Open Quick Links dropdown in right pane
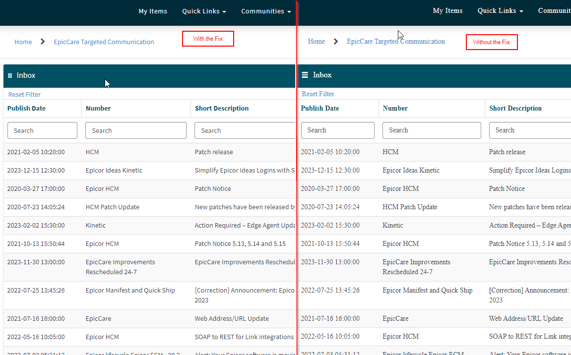This screenshot has width=571, height=355. click(x=500, y=10)
